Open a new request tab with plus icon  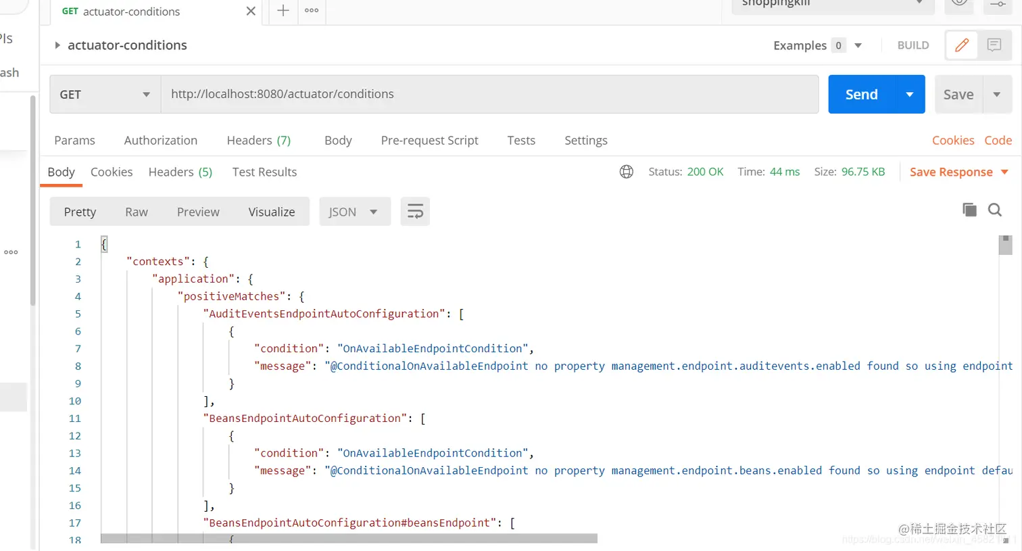[283, 10]
